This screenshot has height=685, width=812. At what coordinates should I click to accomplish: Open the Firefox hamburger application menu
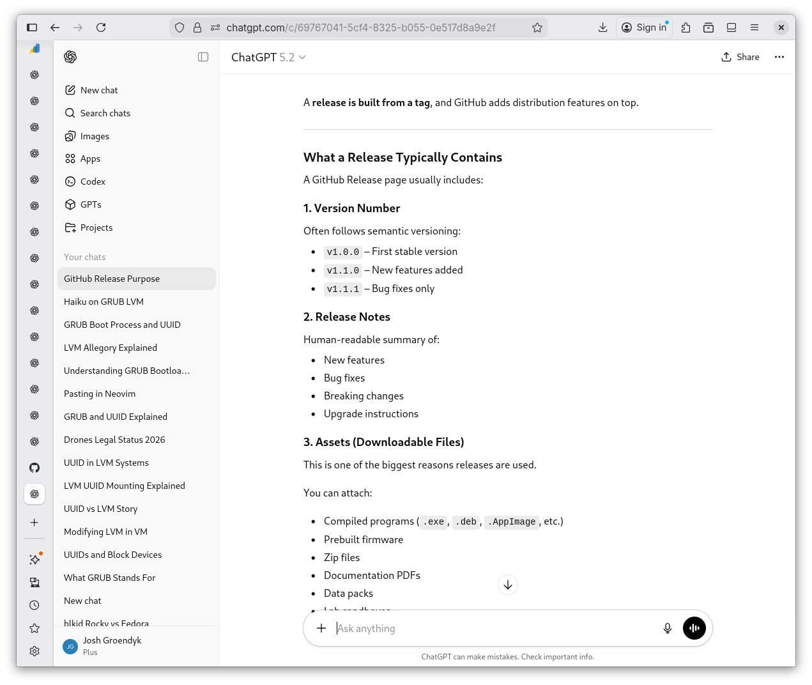[755, 27]
